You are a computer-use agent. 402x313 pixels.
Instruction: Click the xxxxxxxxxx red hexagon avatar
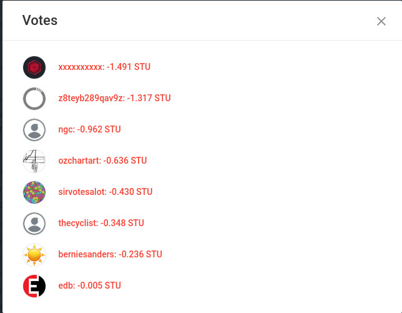tap(34, 67)
